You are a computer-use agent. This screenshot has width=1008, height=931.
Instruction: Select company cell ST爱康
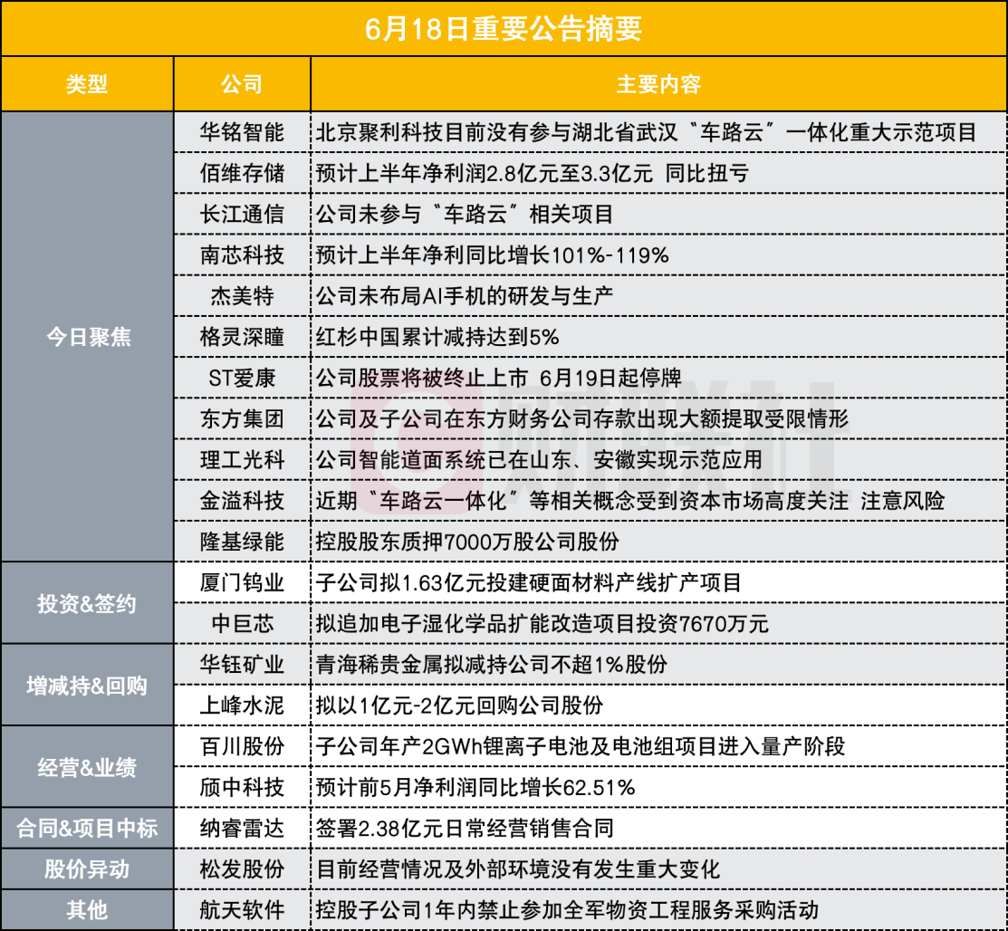click(x=243, y=378)
